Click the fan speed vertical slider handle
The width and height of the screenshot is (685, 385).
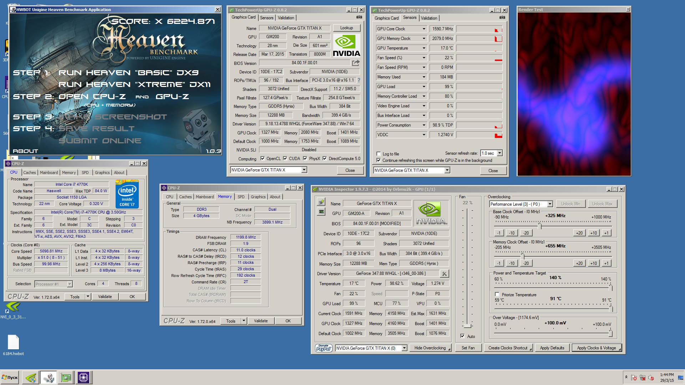coord(467,326)
